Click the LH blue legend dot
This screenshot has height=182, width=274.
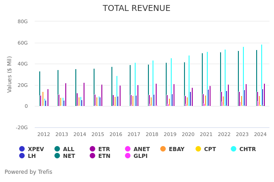point(22,156)
